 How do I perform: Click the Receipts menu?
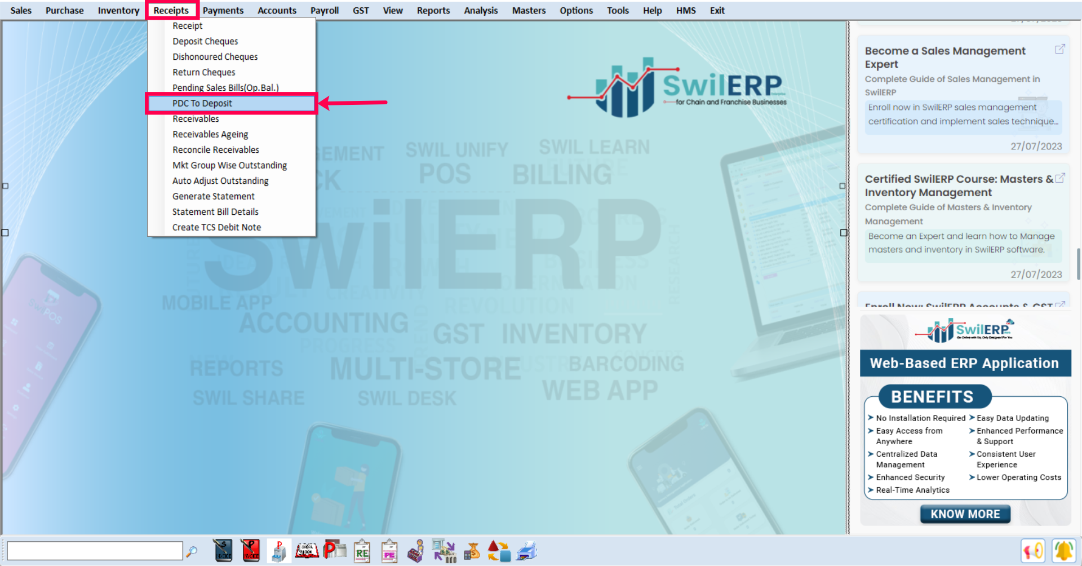(171, 10)
